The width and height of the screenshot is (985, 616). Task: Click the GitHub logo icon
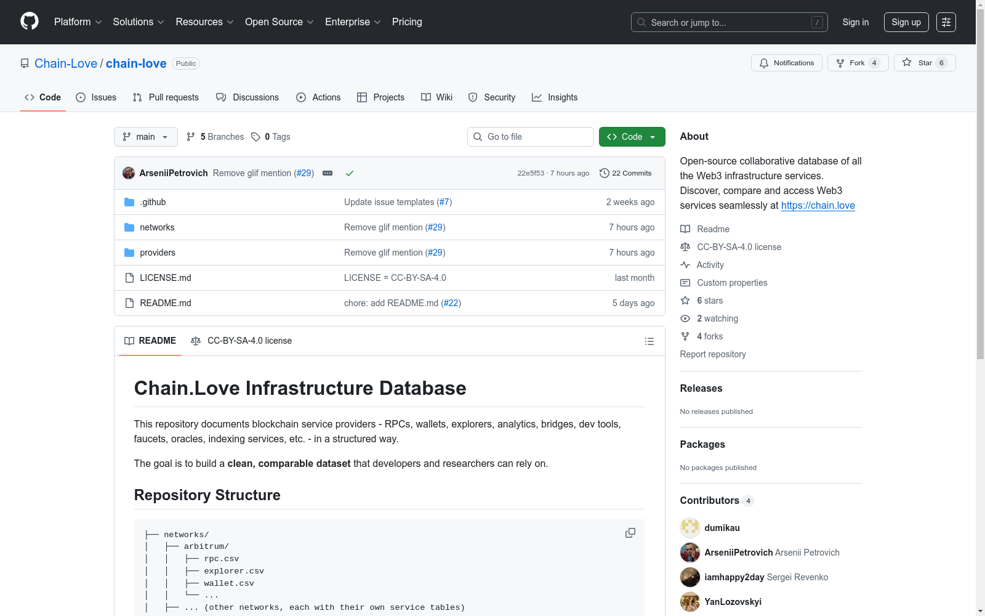pyautogui.click(x=30, y=22)
